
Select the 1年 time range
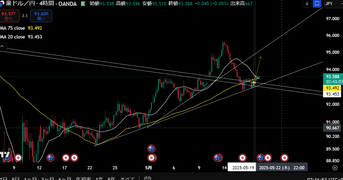tap(99, 178)
